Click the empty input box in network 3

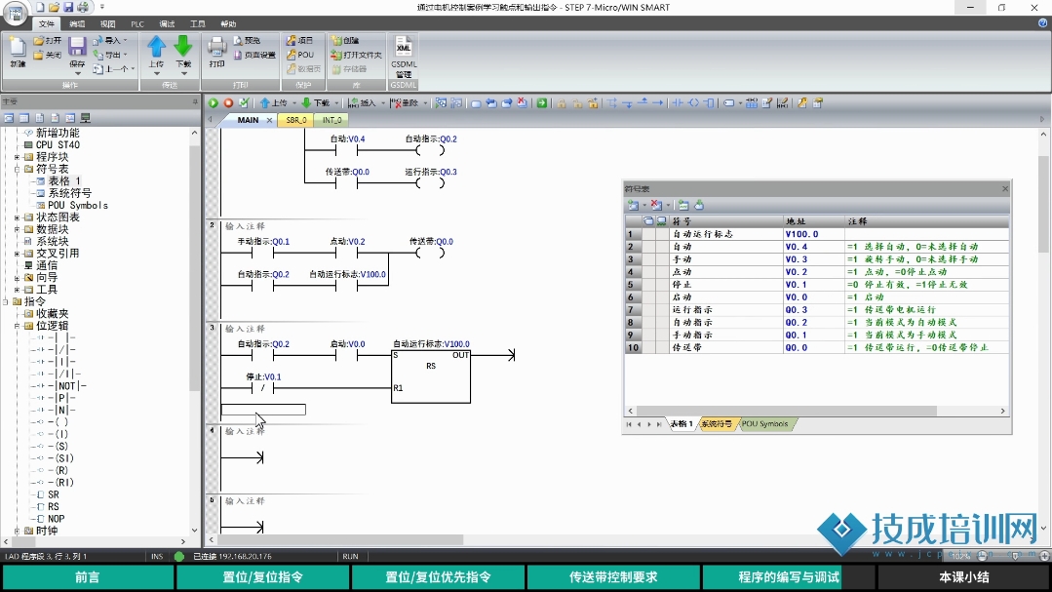(x=263, y=410)
